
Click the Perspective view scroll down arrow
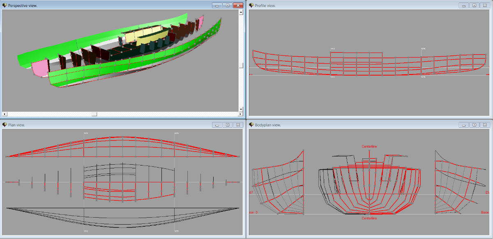[x=241, y=109]
